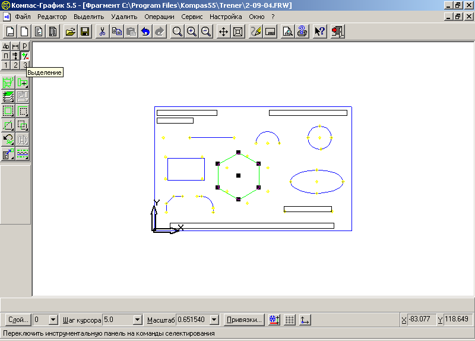Open print preview with the magnifier page icon
475x341 pixels.
[x=287, y=31]
